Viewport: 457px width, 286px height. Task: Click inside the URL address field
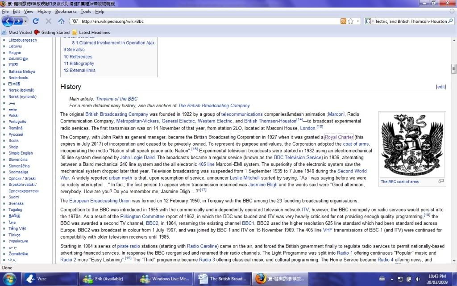[x=210, y=21]
